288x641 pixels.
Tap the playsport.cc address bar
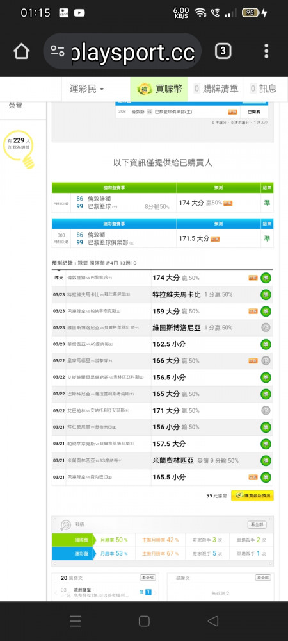click(x=122, y=51)
